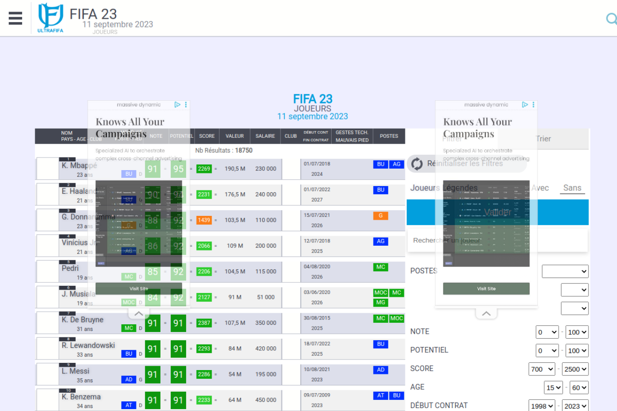Click the player search input field

coord(497,240)
